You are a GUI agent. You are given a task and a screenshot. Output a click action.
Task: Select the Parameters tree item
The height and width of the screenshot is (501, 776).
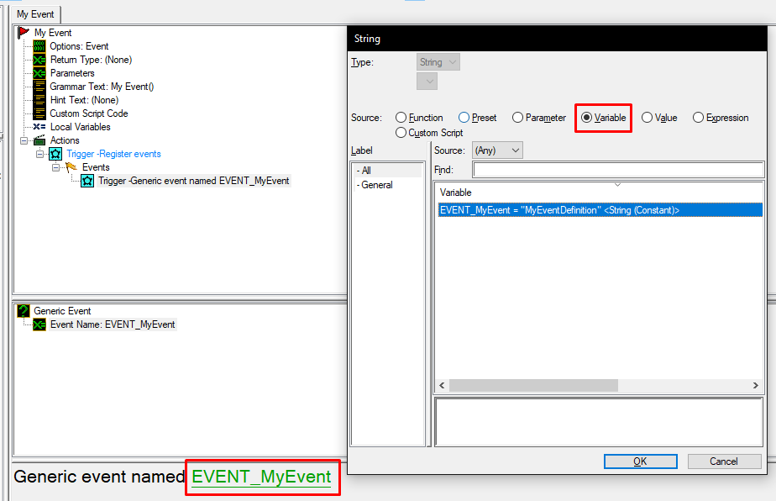point(72,73)
